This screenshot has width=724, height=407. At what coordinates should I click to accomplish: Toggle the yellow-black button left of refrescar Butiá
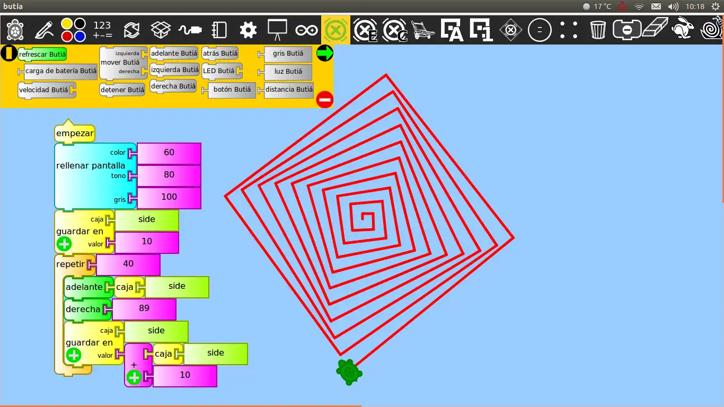click(x=8, y=53)
